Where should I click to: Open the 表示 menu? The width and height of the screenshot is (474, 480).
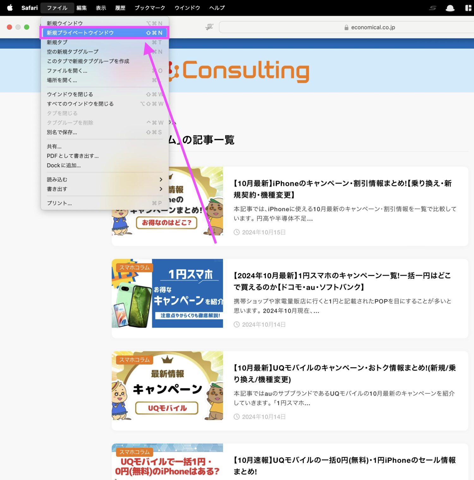pyautogui.click(x=101, y=8)
